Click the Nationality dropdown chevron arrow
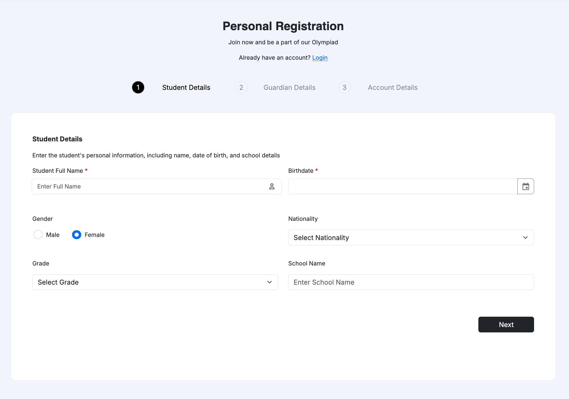This screenshot has height=399, width=569. (525, 238)
